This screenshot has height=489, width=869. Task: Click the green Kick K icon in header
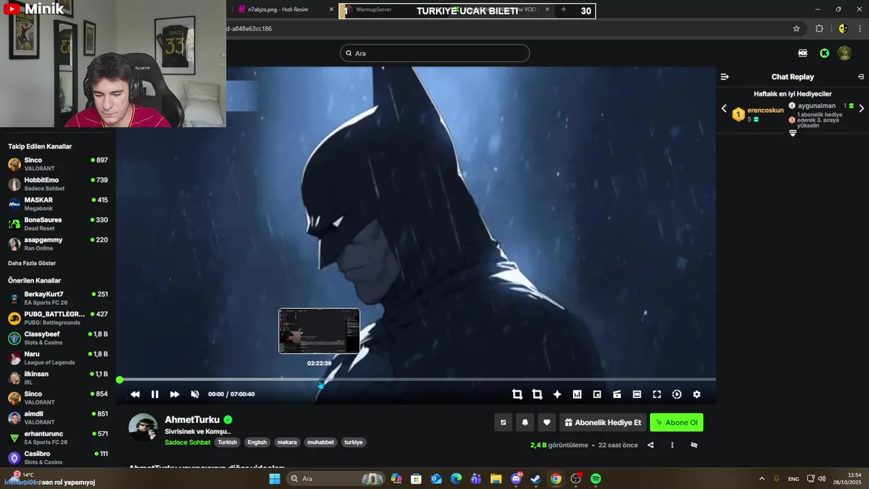pyautogui.click(x=824, y=53)
